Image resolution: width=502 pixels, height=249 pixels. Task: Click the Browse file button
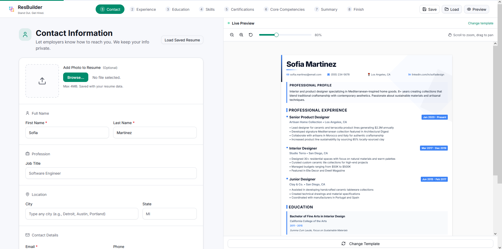pos(76,78)
